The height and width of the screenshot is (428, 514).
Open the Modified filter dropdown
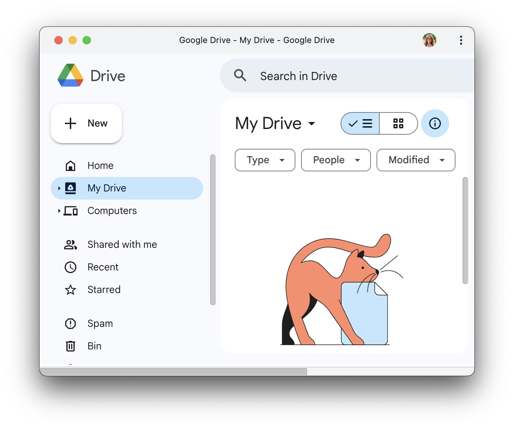[x=416, y=160]
